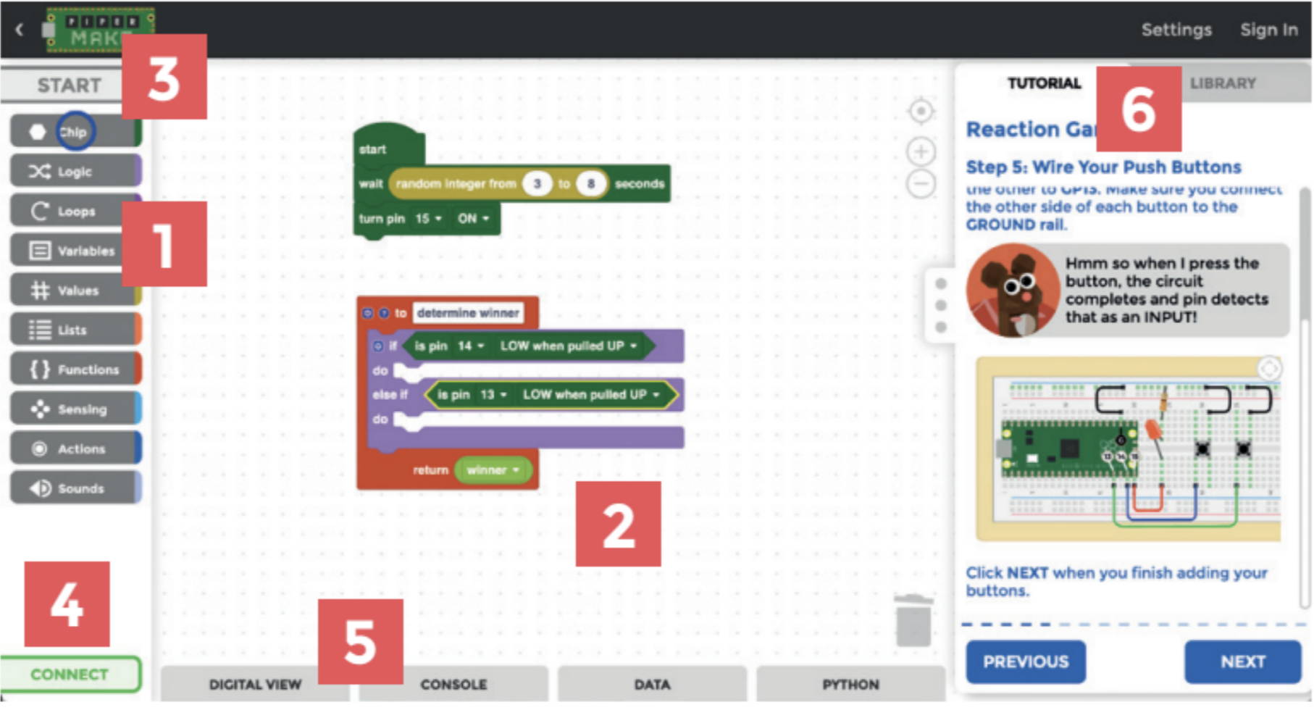The image size is (1314, 710).
Task: Click the Sounds speaker icon
Action: tap(40, 488)
